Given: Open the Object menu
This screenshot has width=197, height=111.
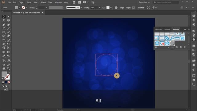Looking at the screenshot, I should [x=22, y=2].
